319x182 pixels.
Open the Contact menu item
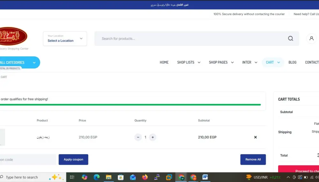click(312, 62)
